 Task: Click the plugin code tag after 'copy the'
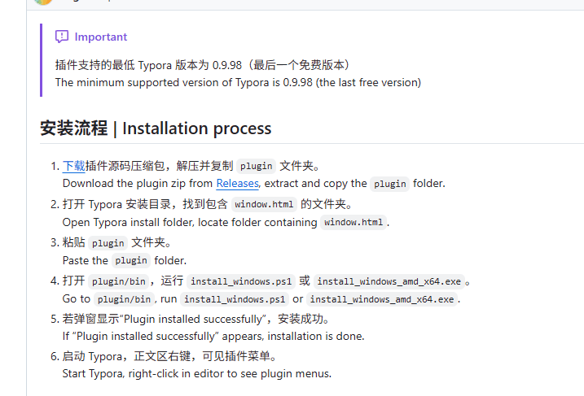coord(389,184)
